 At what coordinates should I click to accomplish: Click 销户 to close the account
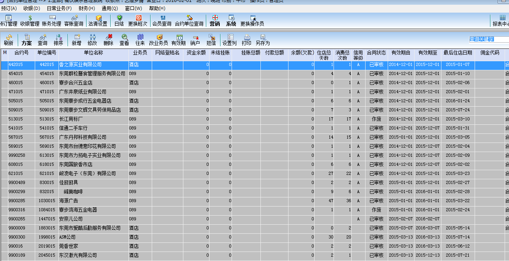pyautogui.click(x=195, y=40)
